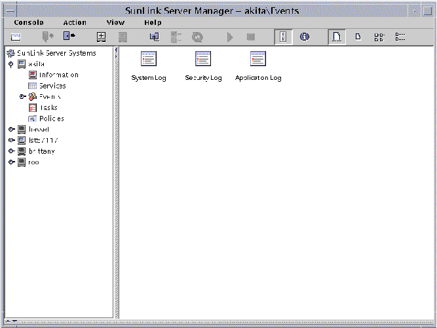Click the add server plus icon
This screenshot has height=328, width=437.
[x=101, y=37]
